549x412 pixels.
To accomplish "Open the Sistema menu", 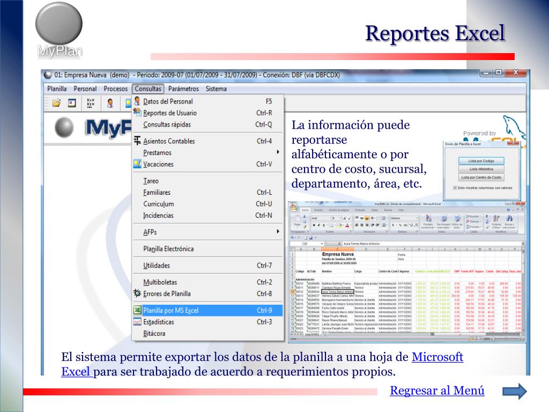I will [x=216, y=89].
